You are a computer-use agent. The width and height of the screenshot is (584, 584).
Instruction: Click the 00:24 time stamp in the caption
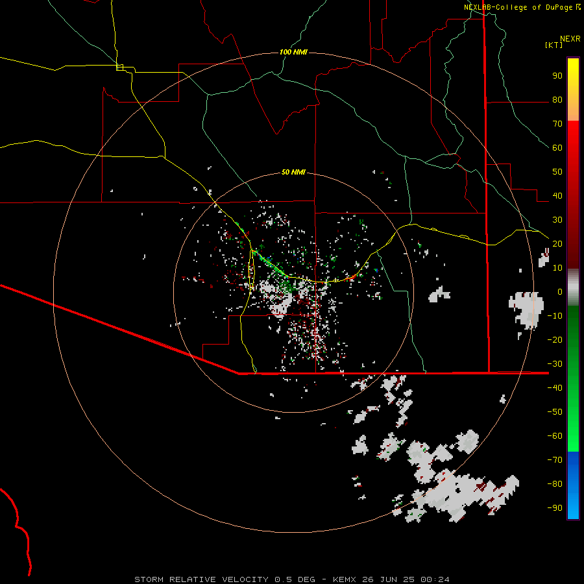click(435, 579)
